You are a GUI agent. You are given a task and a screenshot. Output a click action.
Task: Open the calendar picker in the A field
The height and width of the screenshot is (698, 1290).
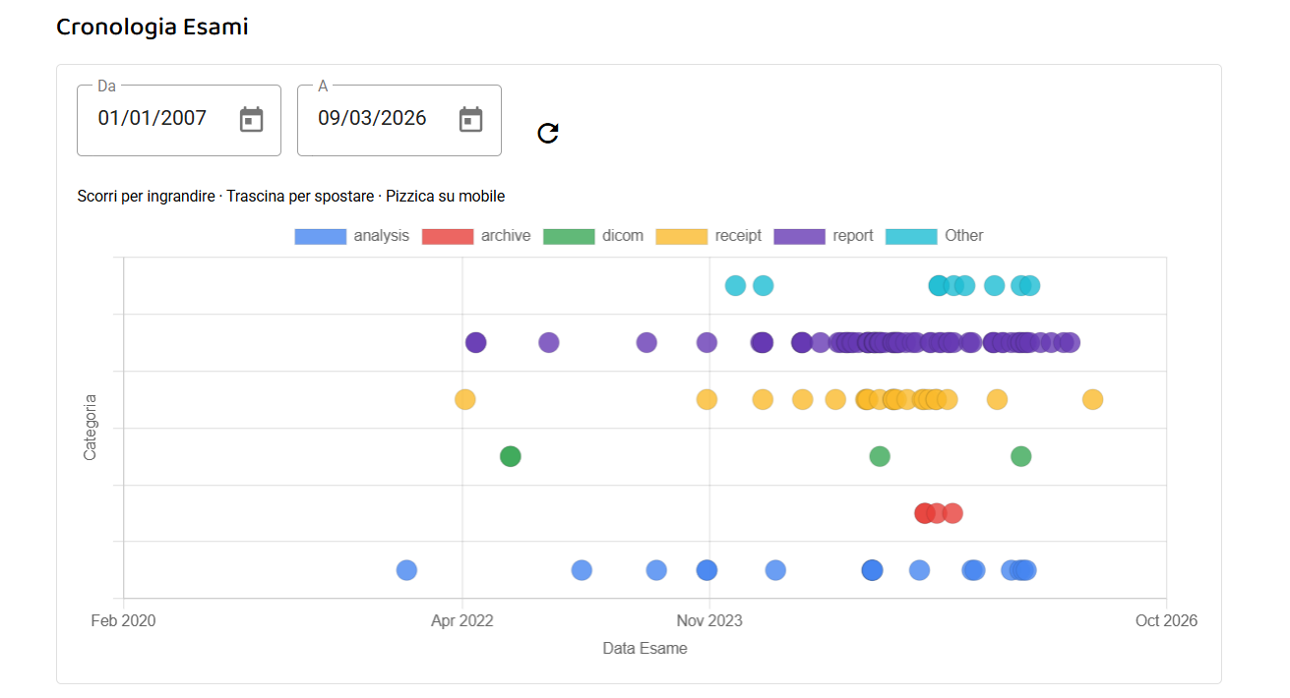[471, 120]
